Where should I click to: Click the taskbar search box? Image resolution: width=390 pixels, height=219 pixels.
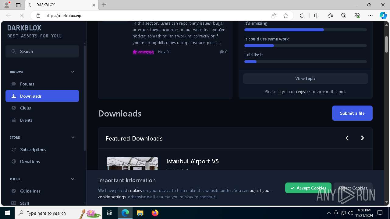[58, 213]
